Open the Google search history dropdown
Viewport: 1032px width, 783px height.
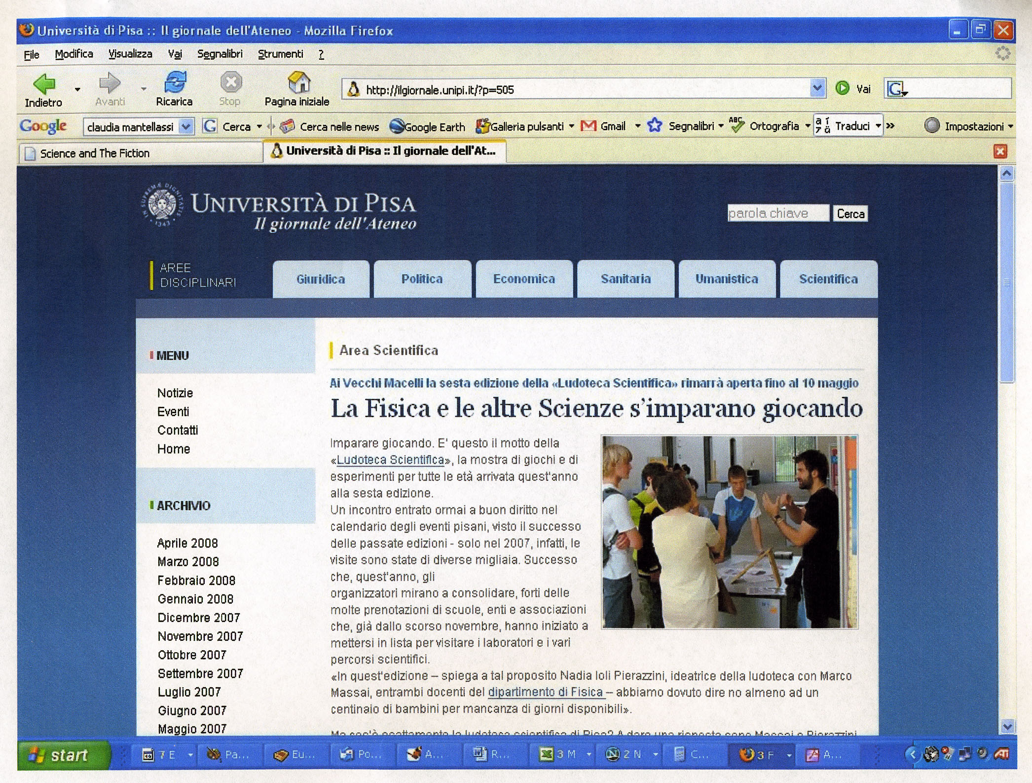185,127
